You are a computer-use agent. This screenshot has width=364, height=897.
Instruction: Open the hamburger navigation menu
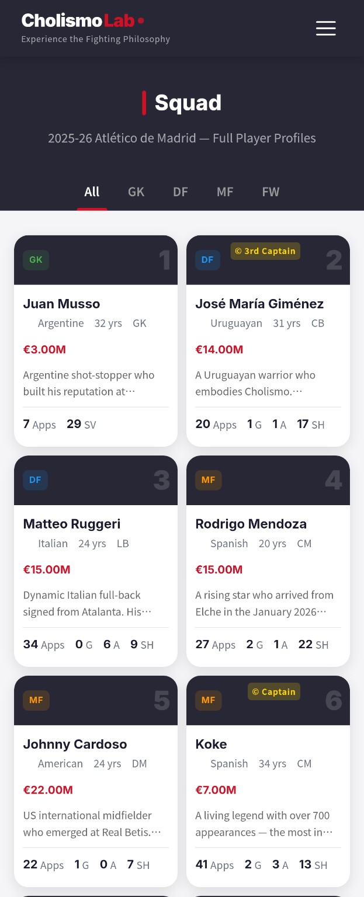click(x=325, y=28)
